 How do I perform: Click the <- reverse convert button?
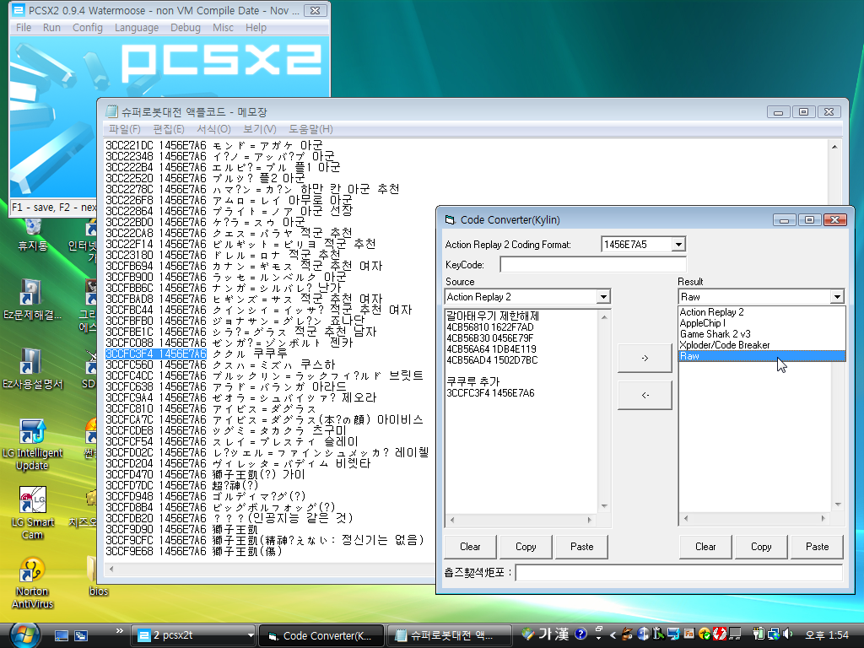[645, 395]
